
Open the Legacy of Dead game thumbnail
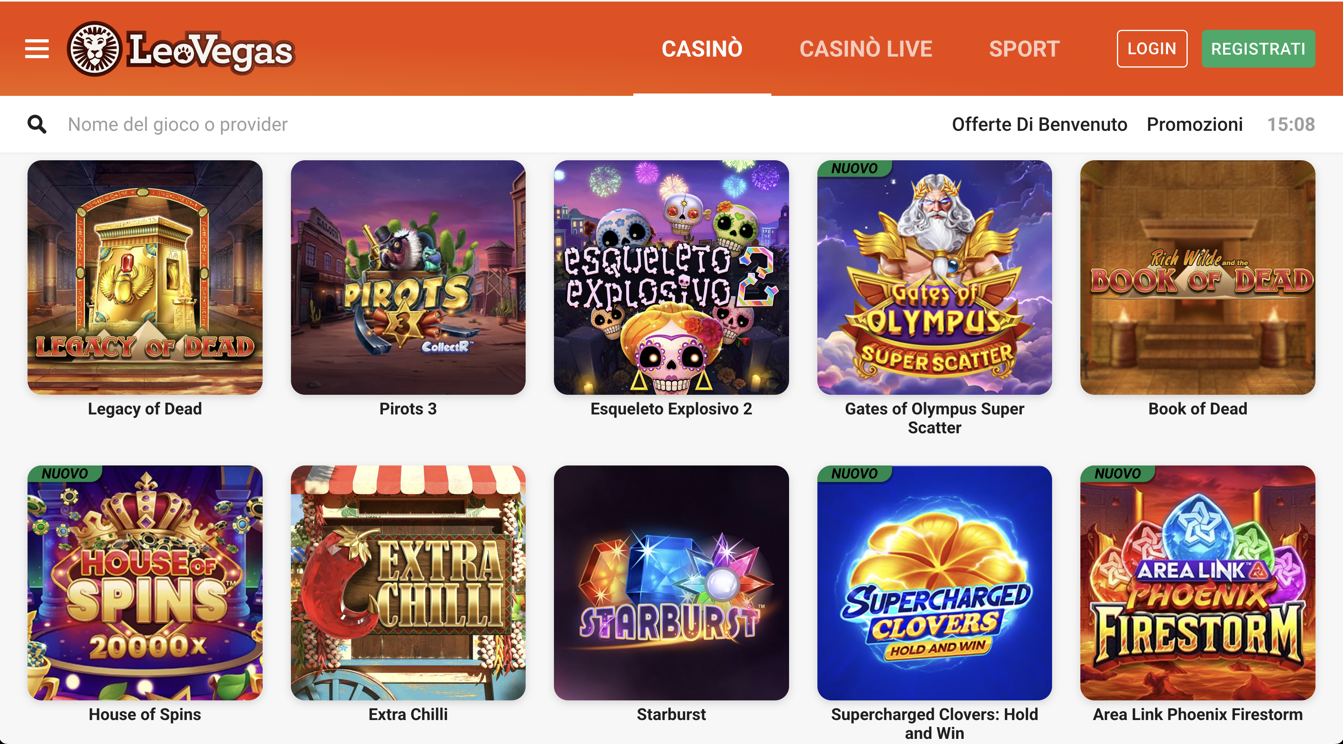[145, 277]
